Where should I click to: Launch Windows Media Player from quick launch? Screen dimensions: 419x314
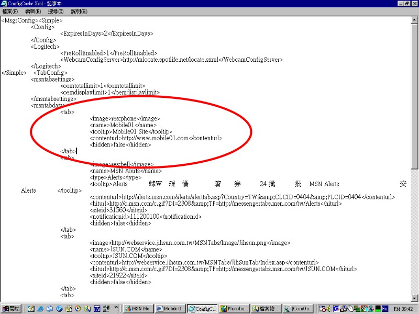(78, 309)
